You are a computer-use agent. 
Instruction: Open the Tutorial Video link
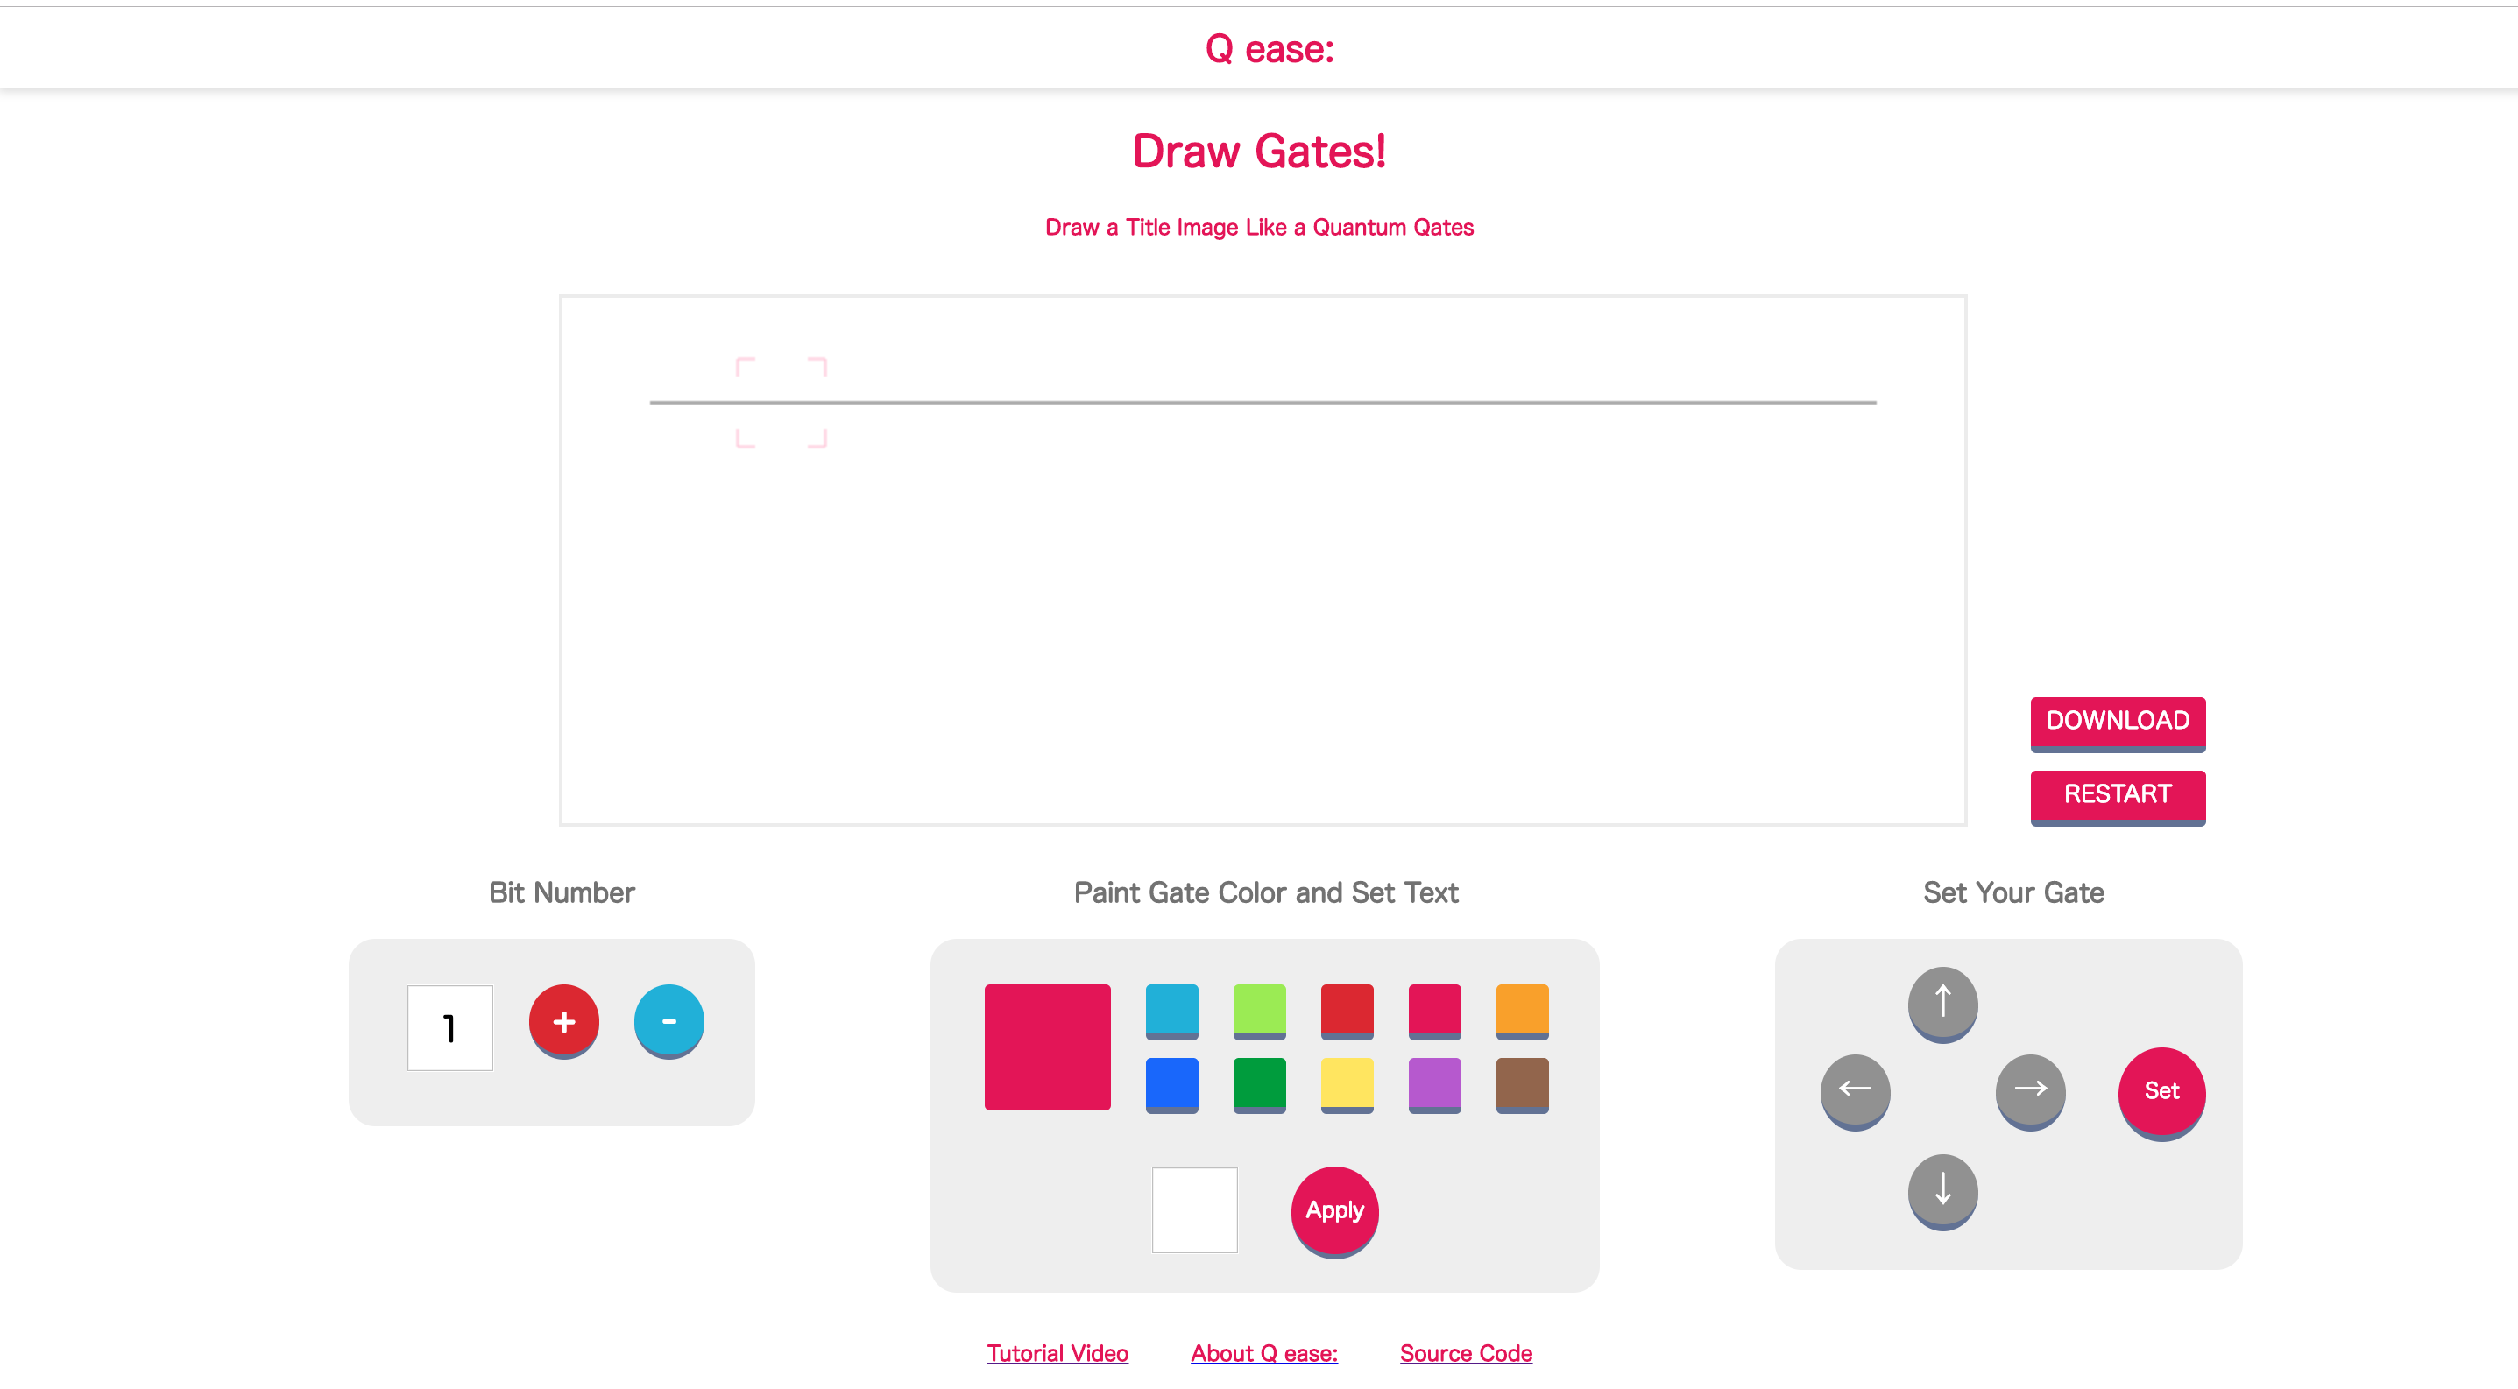pyautogui.click(x=1057, y=1353)
